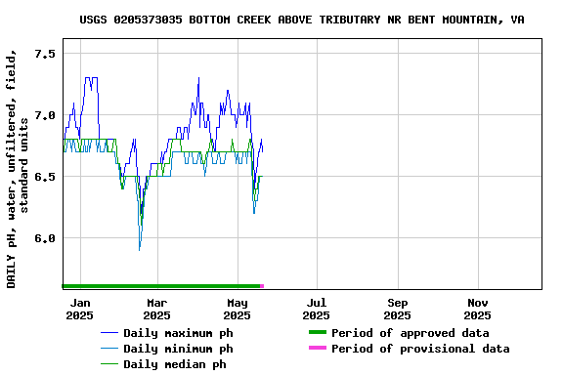Screen dimensions: 563x375
Task: Click the magenta provisional data legend swatch
Action: pyautogui.click(x=318, y=348)
